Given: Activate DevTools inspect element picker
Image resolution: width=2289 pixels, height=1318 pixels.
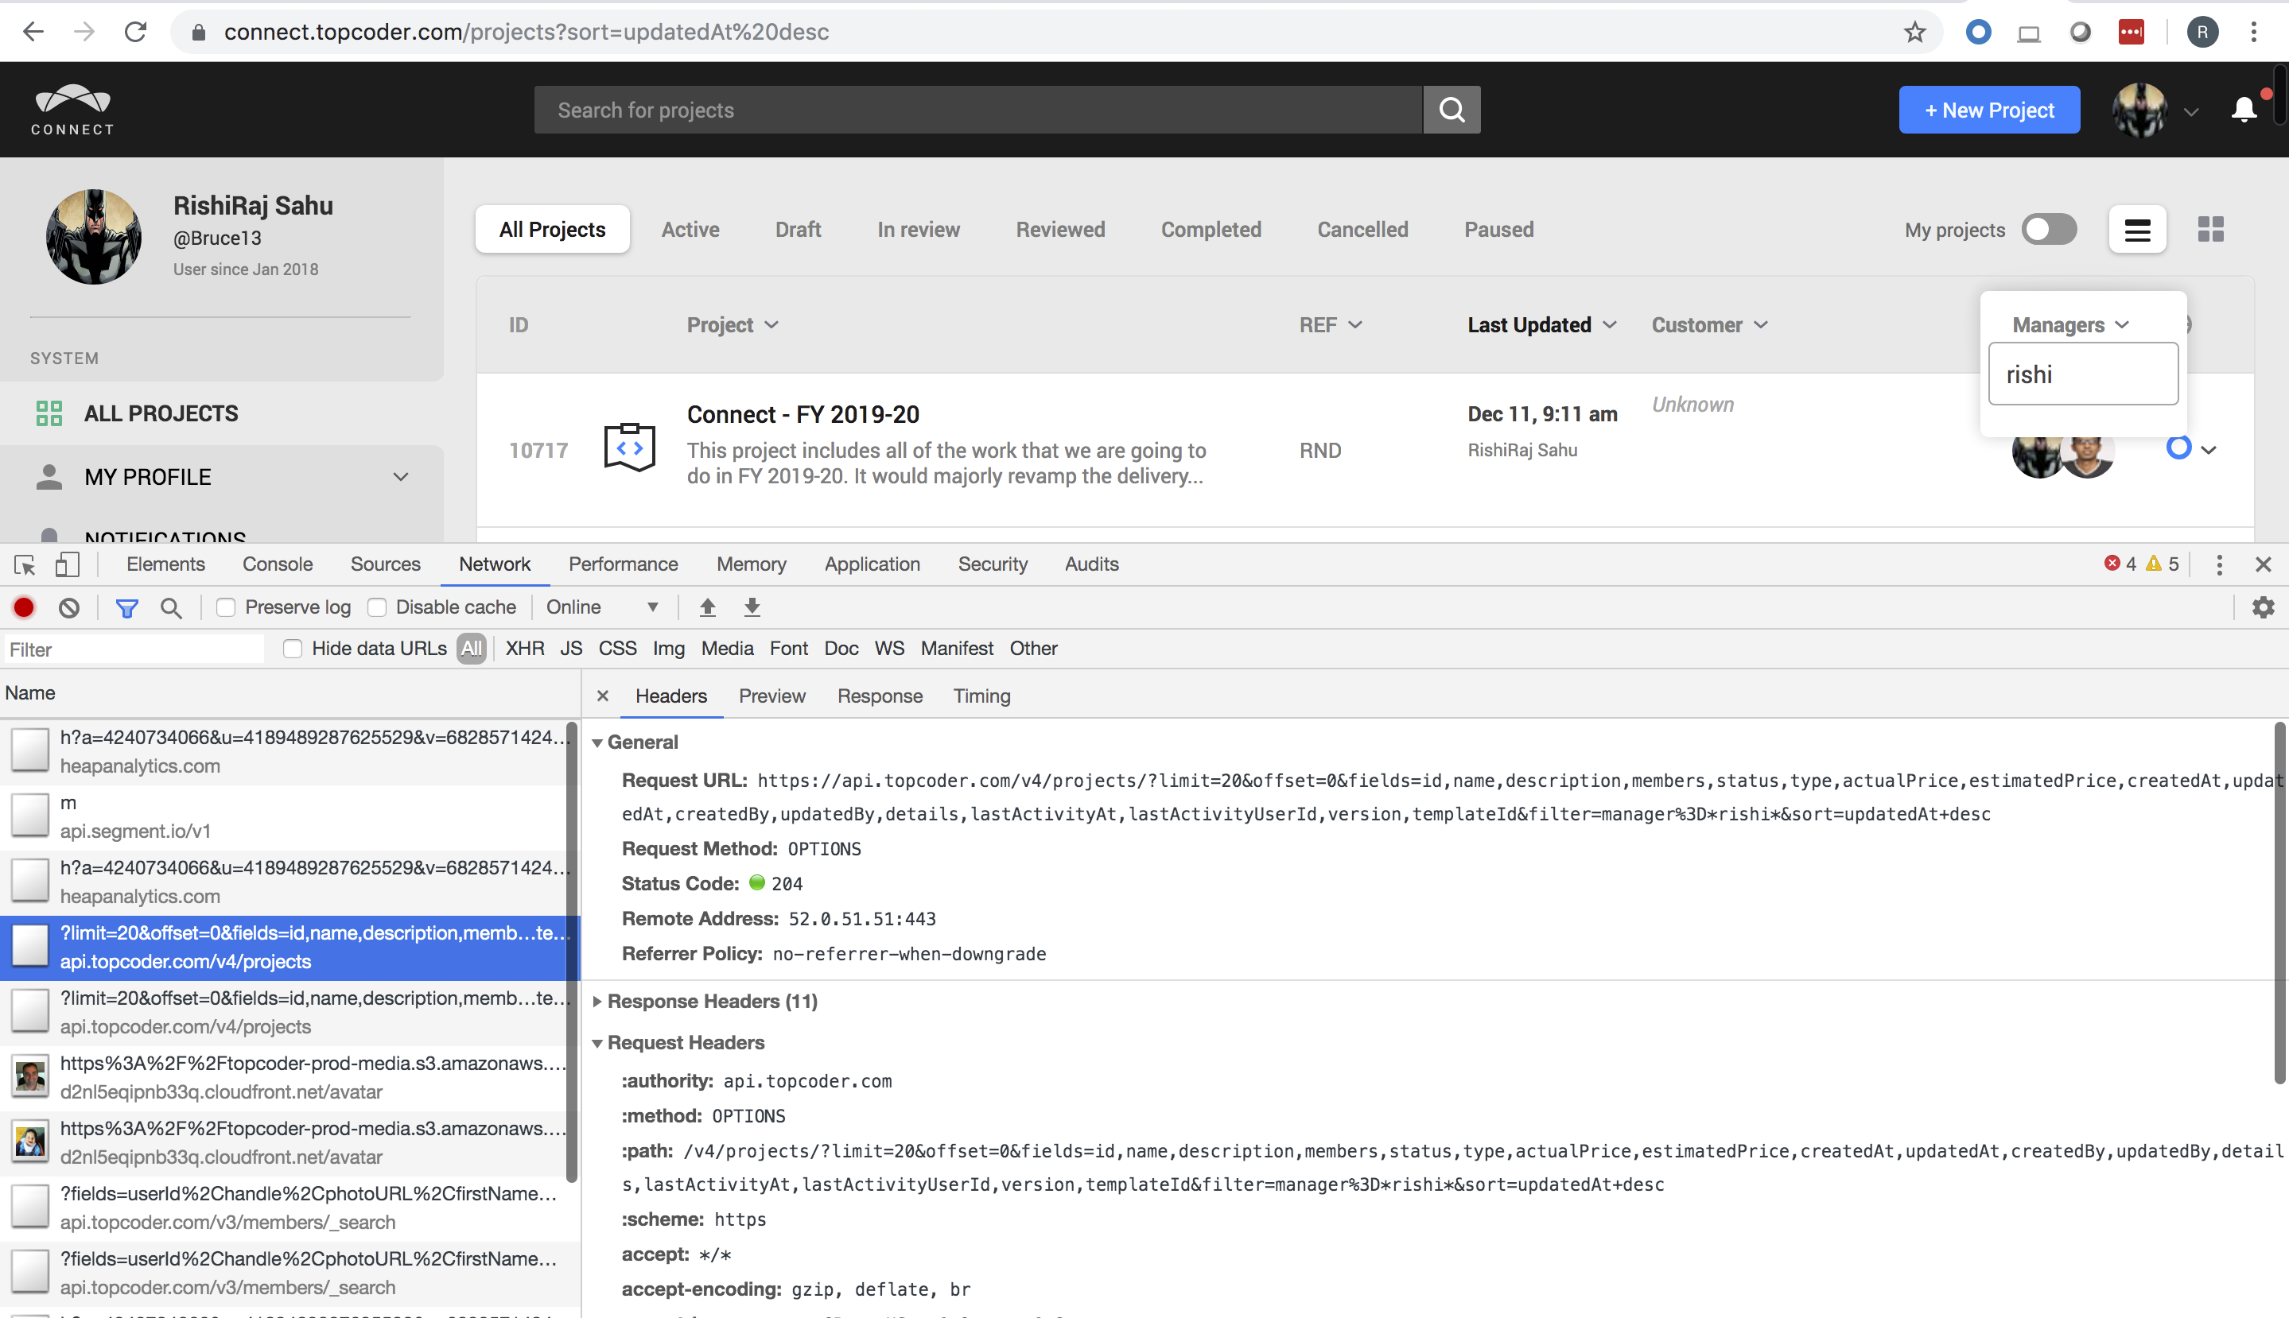Looking at the screenshot, I should click(25, 565).
